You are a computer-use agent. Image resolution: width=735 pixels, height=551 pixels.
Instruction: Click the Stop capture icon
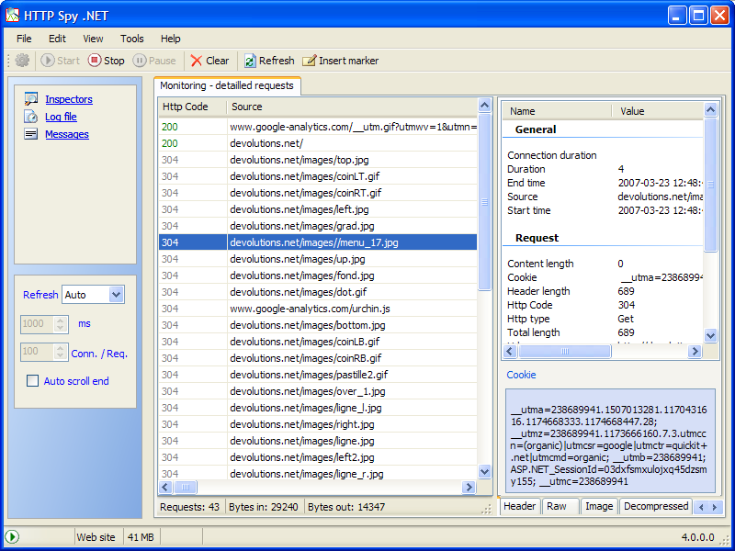[x=95, y=61]
